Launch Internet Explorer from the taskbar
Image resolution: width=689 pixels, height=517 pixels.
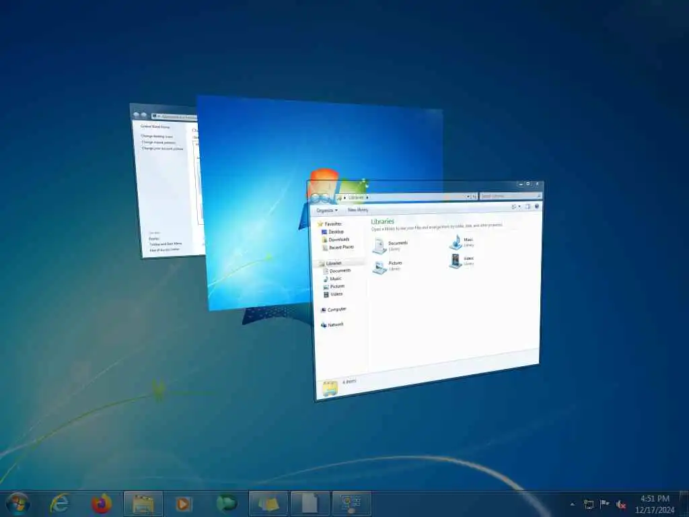coord(59,504)
